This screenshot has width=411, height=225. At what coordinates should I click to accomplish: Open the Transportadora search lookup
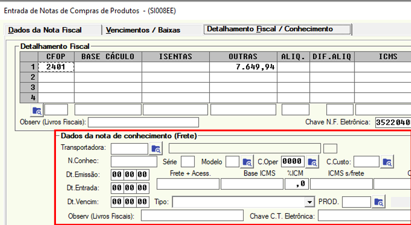(156, 148)
